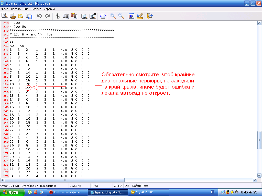
Task: Switch to Кайтинговый форум taskbar window
Action: [67, 192]
